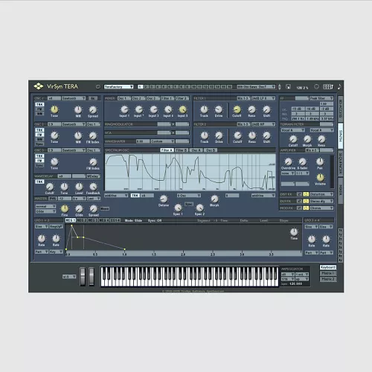Switch to the MEG 2 envelope tab
Image resolution: width=372 pixels, height=372 pixels.
point(82,220)
